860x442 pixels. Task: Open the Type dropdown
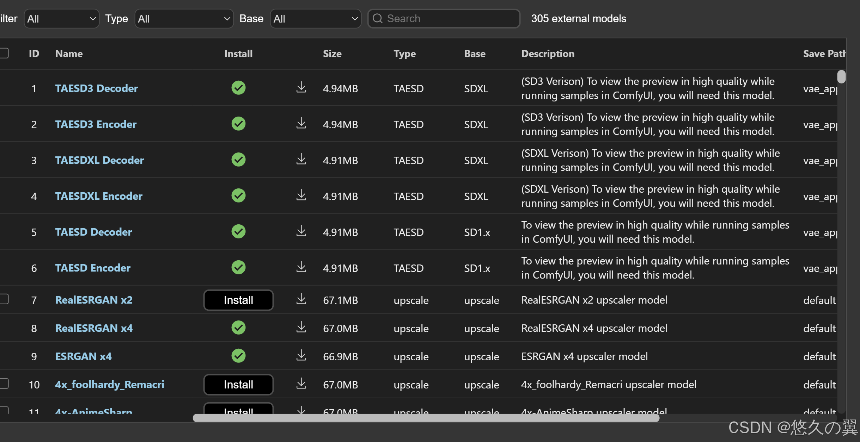(x=184, y=19)
